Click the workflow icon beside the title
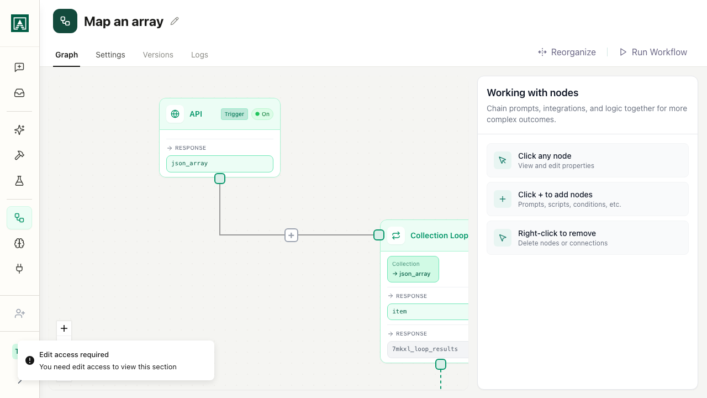The width and height of the screenshot is (707, 398). [x=65, y=21]
